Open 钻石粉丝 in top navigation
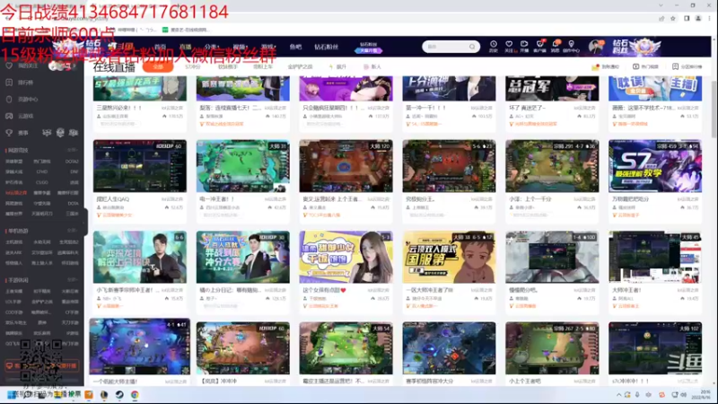 tap(326, 47)
